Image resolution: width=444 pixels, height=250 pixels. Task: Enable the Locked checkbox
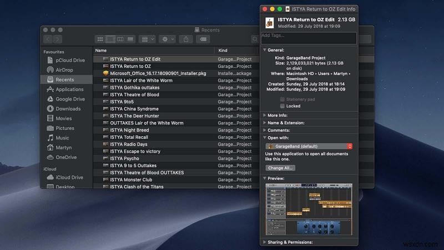(282, 106)
